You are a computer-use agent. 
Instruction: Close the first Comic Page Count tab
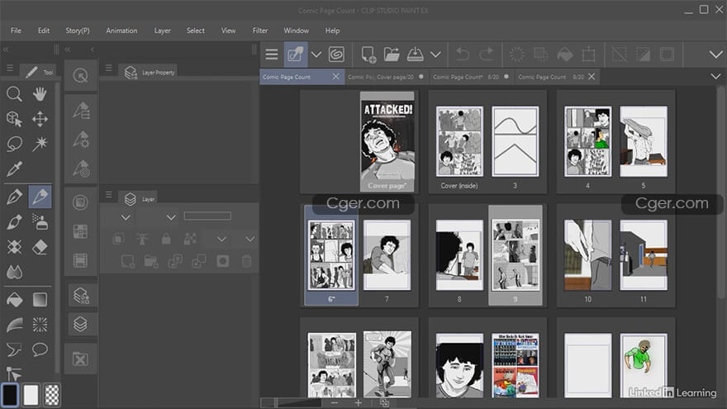tap(335, 77)
